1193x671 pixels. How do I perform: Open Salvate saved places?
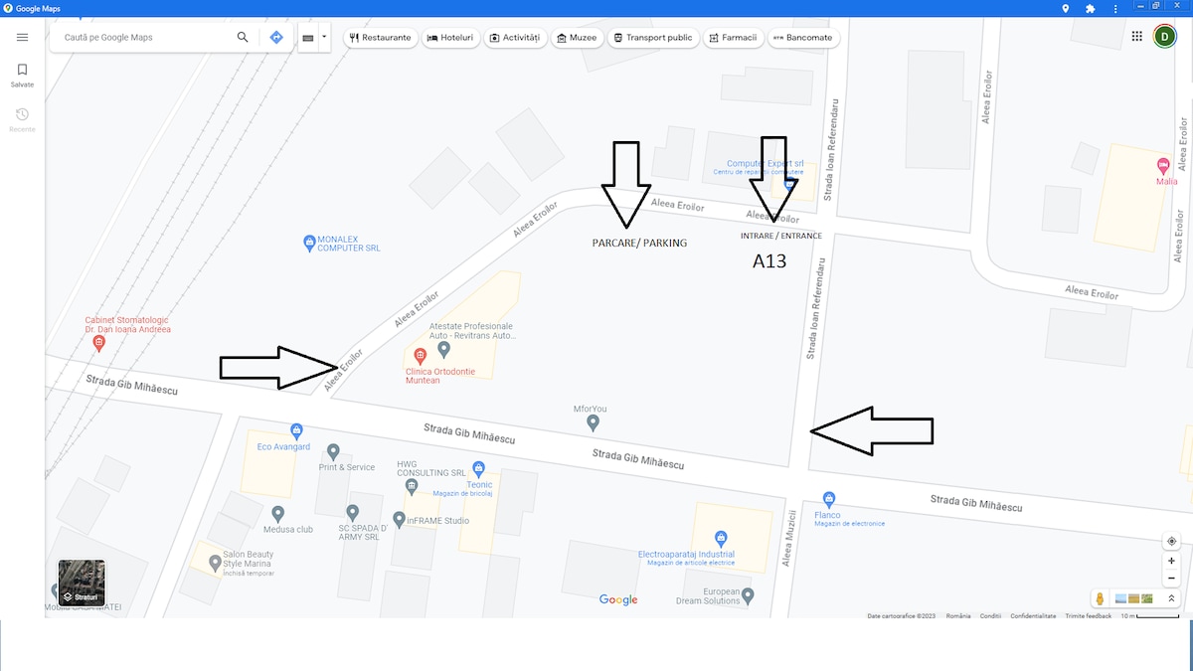click(x=23, y=76)
